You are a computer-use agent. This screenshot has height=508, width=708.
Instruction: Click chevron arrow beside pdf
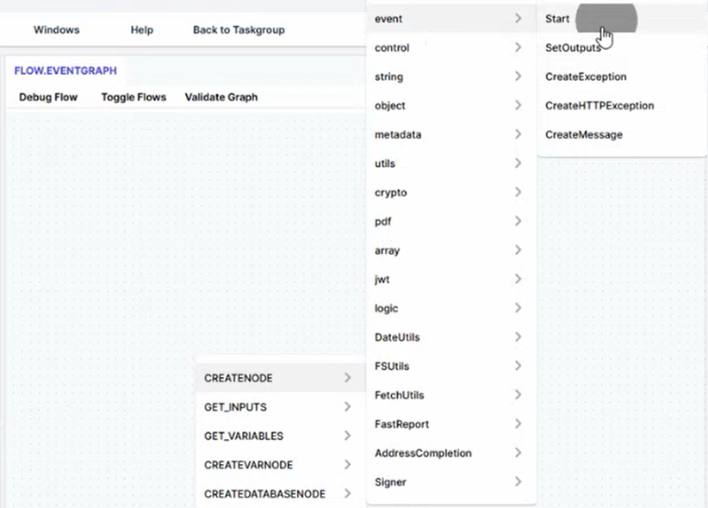pyautogui.click(x=518, y=220)
